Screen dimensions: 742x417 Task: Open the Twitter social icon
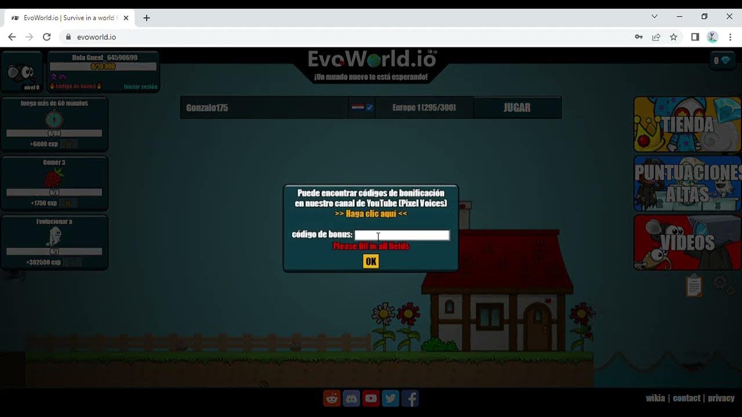(391, 398)
